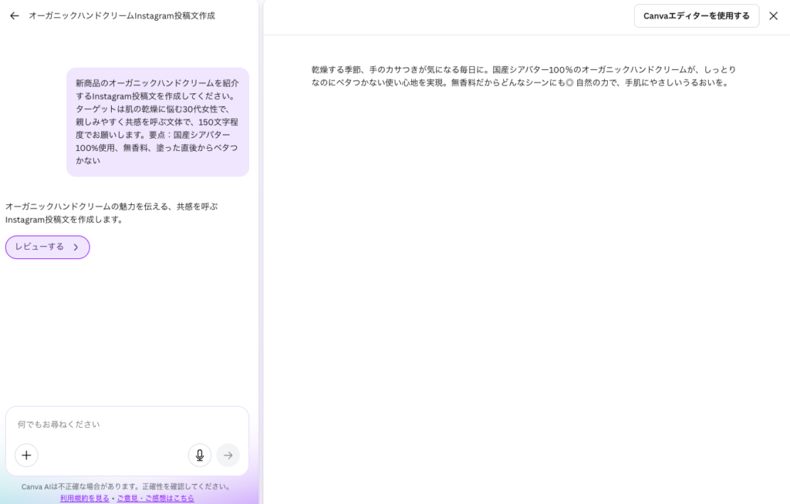
Task: Click the back arrow beside the conversation title
Action: click(x=14, y=15)
